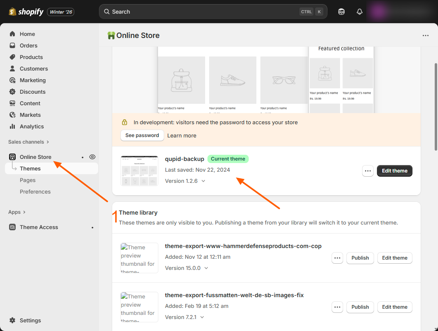Click the Analytics bar chart icon

[12, 126]
